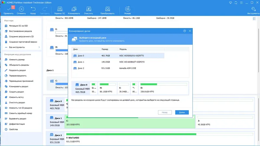Select D: 338.81GB NTFS partition in dialog
This screenshot has width=260, height=146.
[164, 88]
